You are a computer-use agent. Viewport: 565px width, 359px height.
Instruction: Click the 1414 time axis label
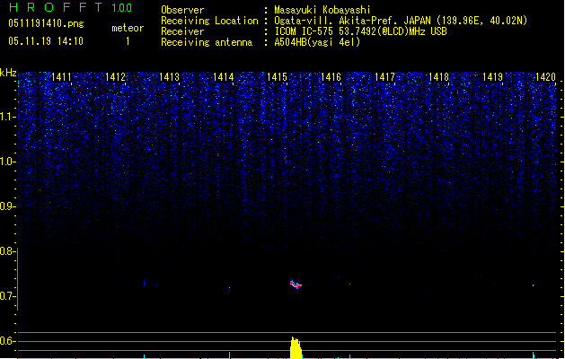pos(224,77)
